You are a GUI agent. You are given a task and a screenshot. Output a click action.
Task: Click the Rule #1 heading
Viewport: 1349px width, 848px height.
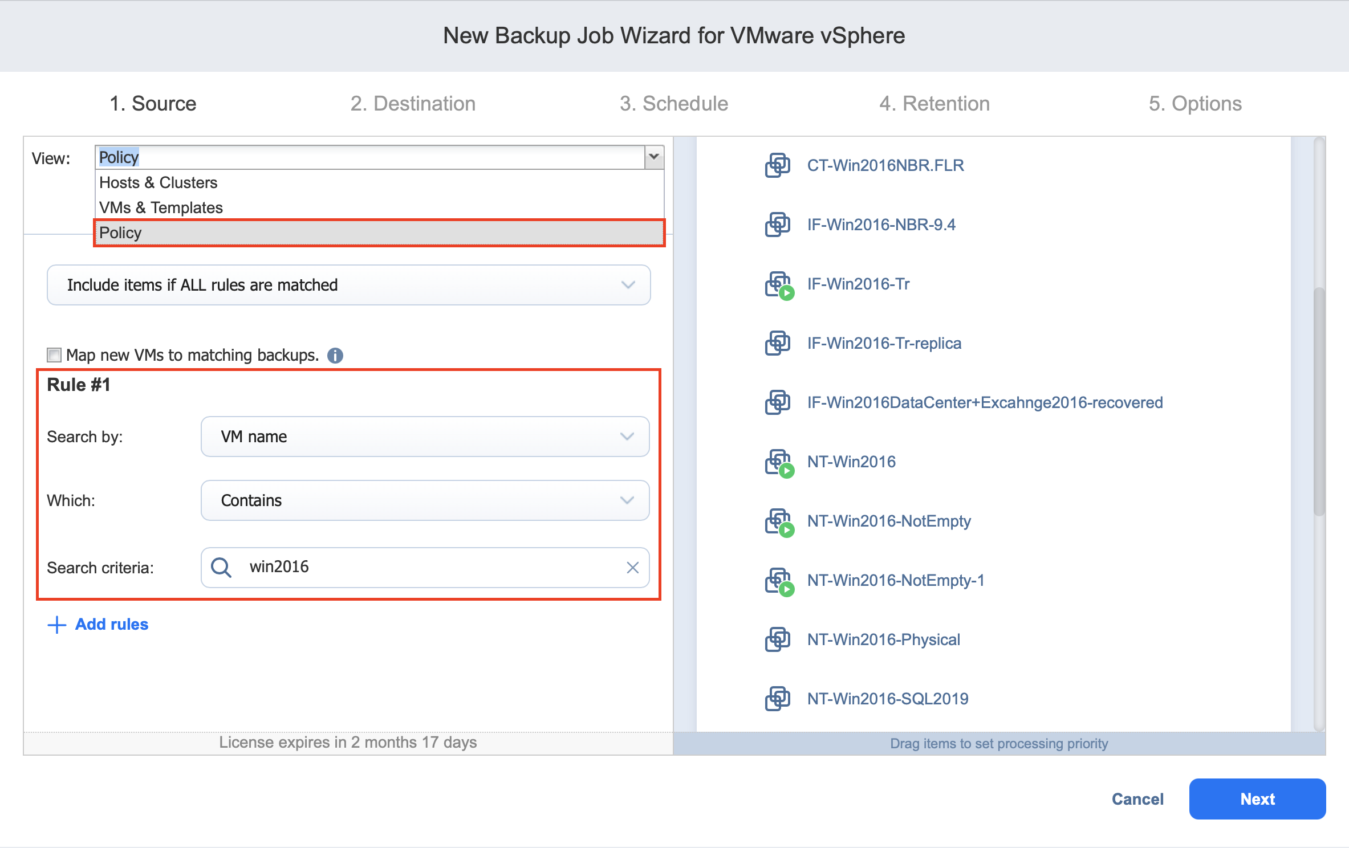(x=79, y=385)
